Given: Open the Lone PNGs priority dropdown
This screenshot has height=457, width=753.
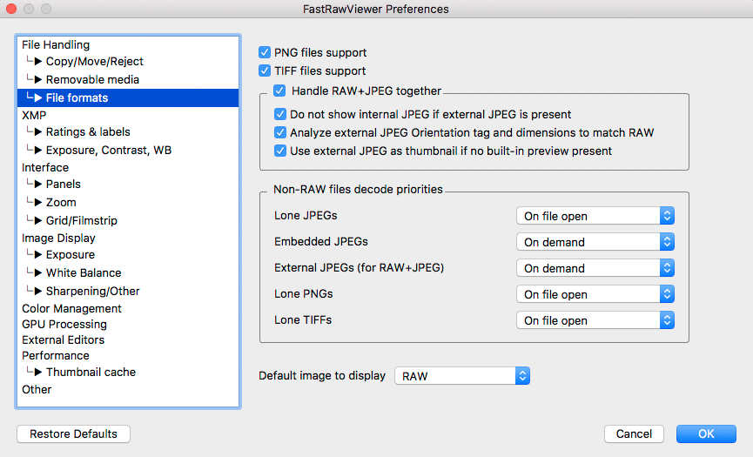Looking at the screenshot, I should (595, 294).
